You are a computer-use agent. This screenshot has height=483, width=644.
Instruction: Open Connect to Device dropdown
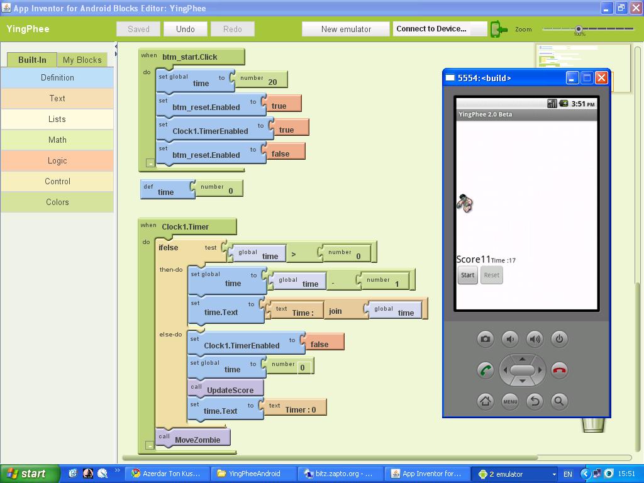[x=440, y=29]
